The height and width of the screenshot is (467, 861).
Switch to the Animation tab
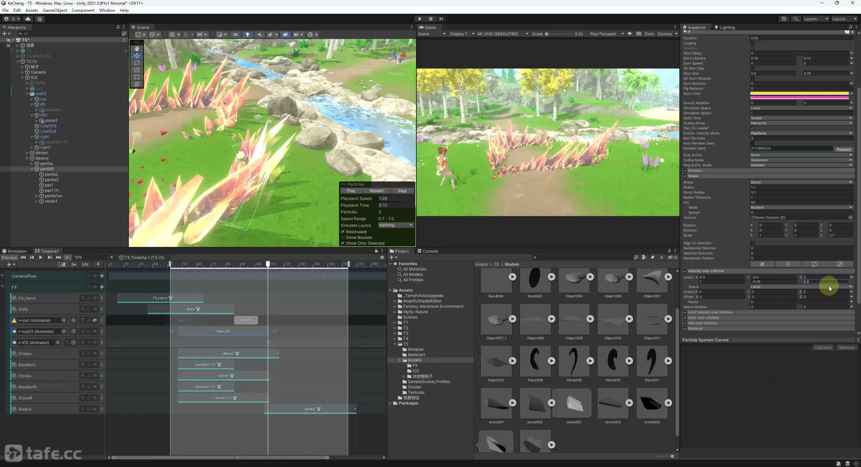click(14, 251)
